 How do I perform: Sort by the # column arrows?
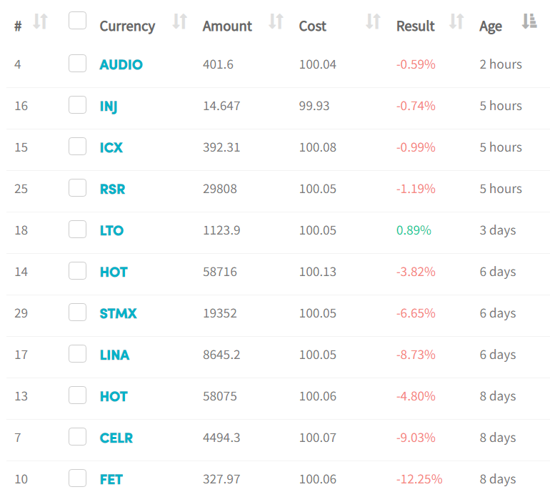(x=40, y=21)
